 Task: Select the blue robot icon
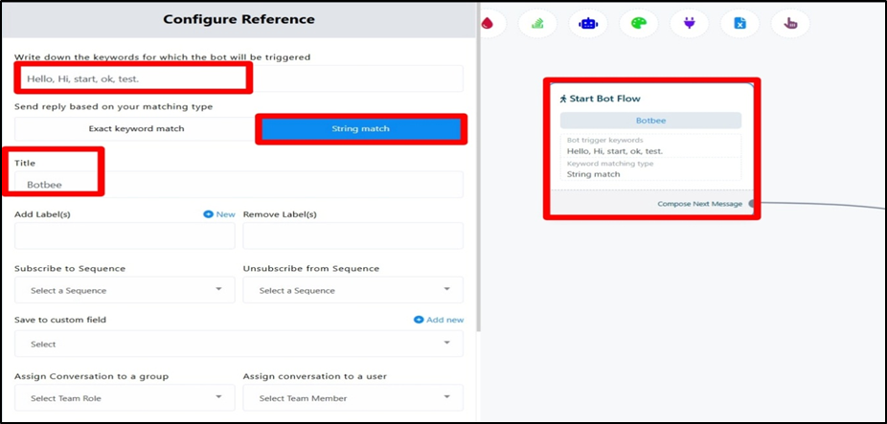coord(588,23)
